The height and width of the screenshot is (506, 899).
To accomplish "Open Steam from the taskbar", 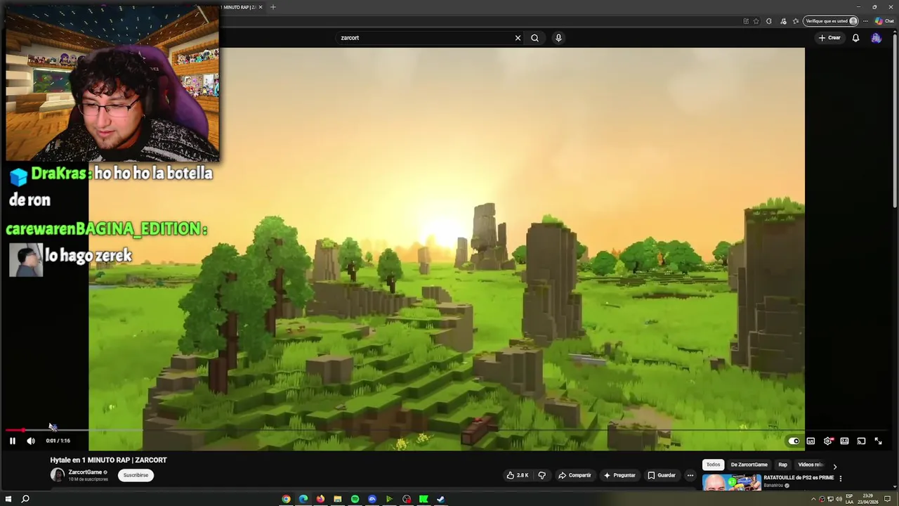I will (441, 499).
